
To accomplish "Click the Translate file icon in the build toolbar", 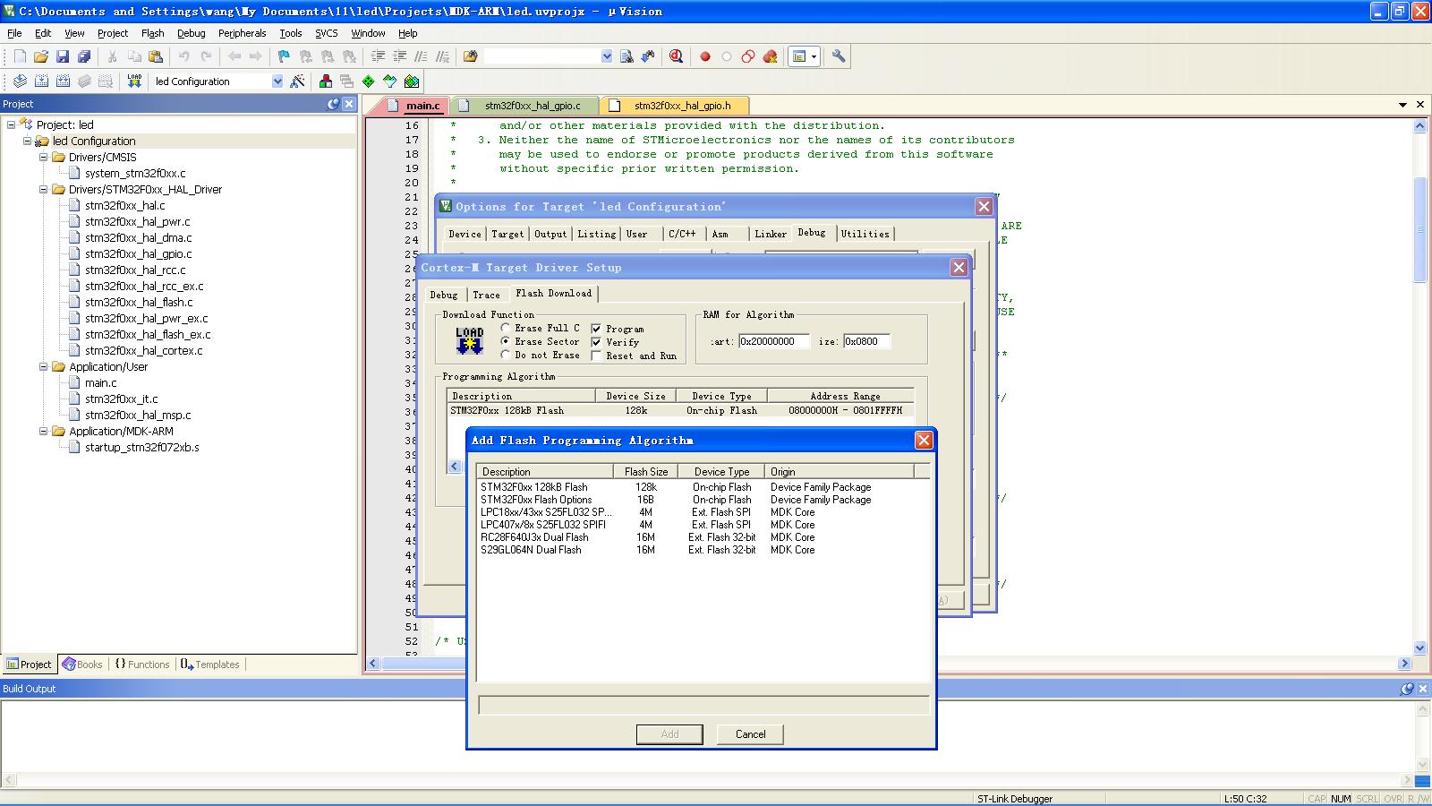I will tap(20, 81).
